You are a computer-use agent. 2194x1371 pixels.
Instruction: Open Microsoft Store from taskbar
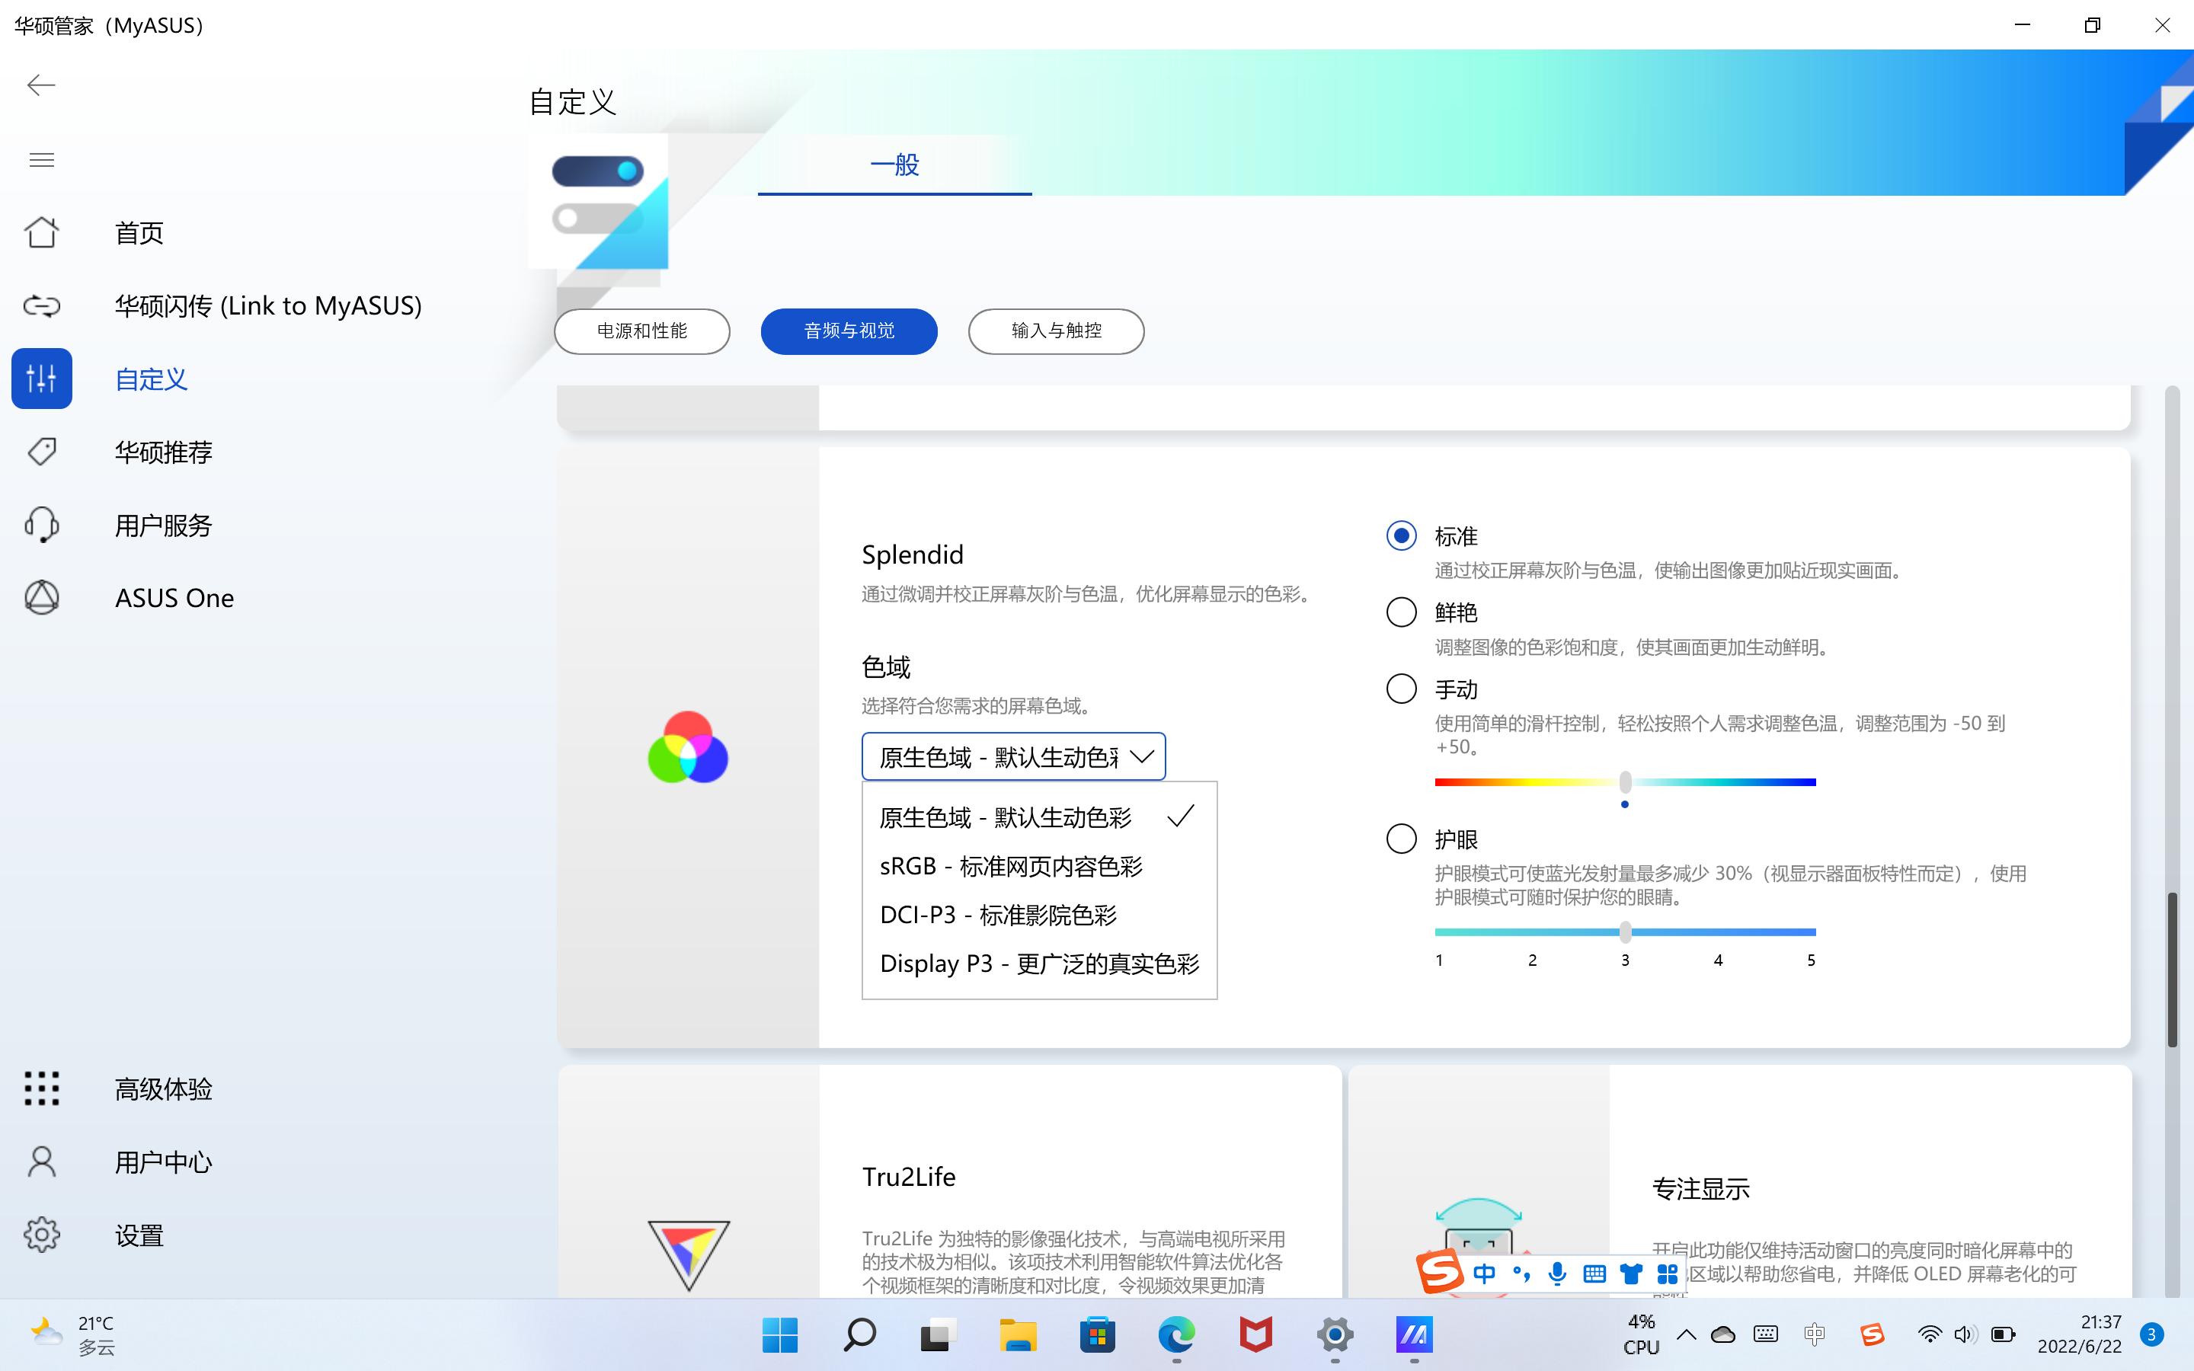point(1097,1334)
